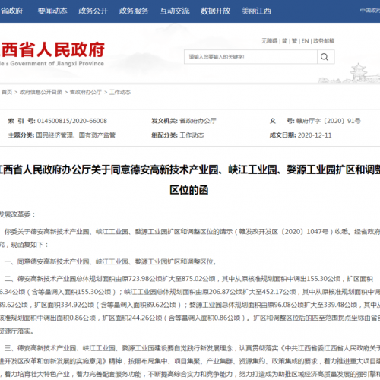Click the article title heading

pos(190,179)
